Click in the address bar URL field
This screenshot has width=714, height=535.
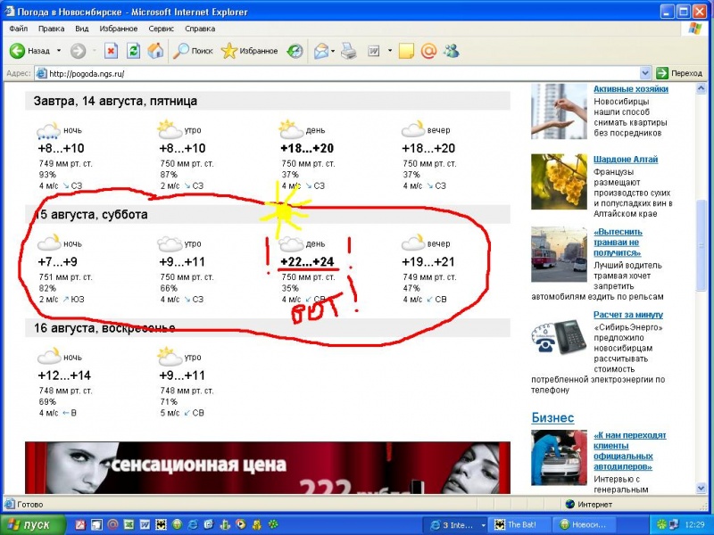tap(339, 73)
